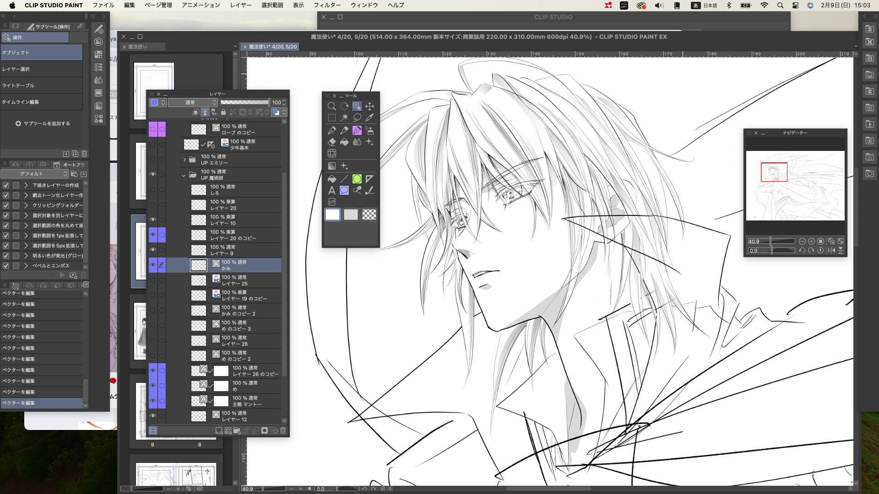Select the Eraser tool
The height and width of the screenshot is (494, 879).
pyautogui.click(x=331, y=142)
